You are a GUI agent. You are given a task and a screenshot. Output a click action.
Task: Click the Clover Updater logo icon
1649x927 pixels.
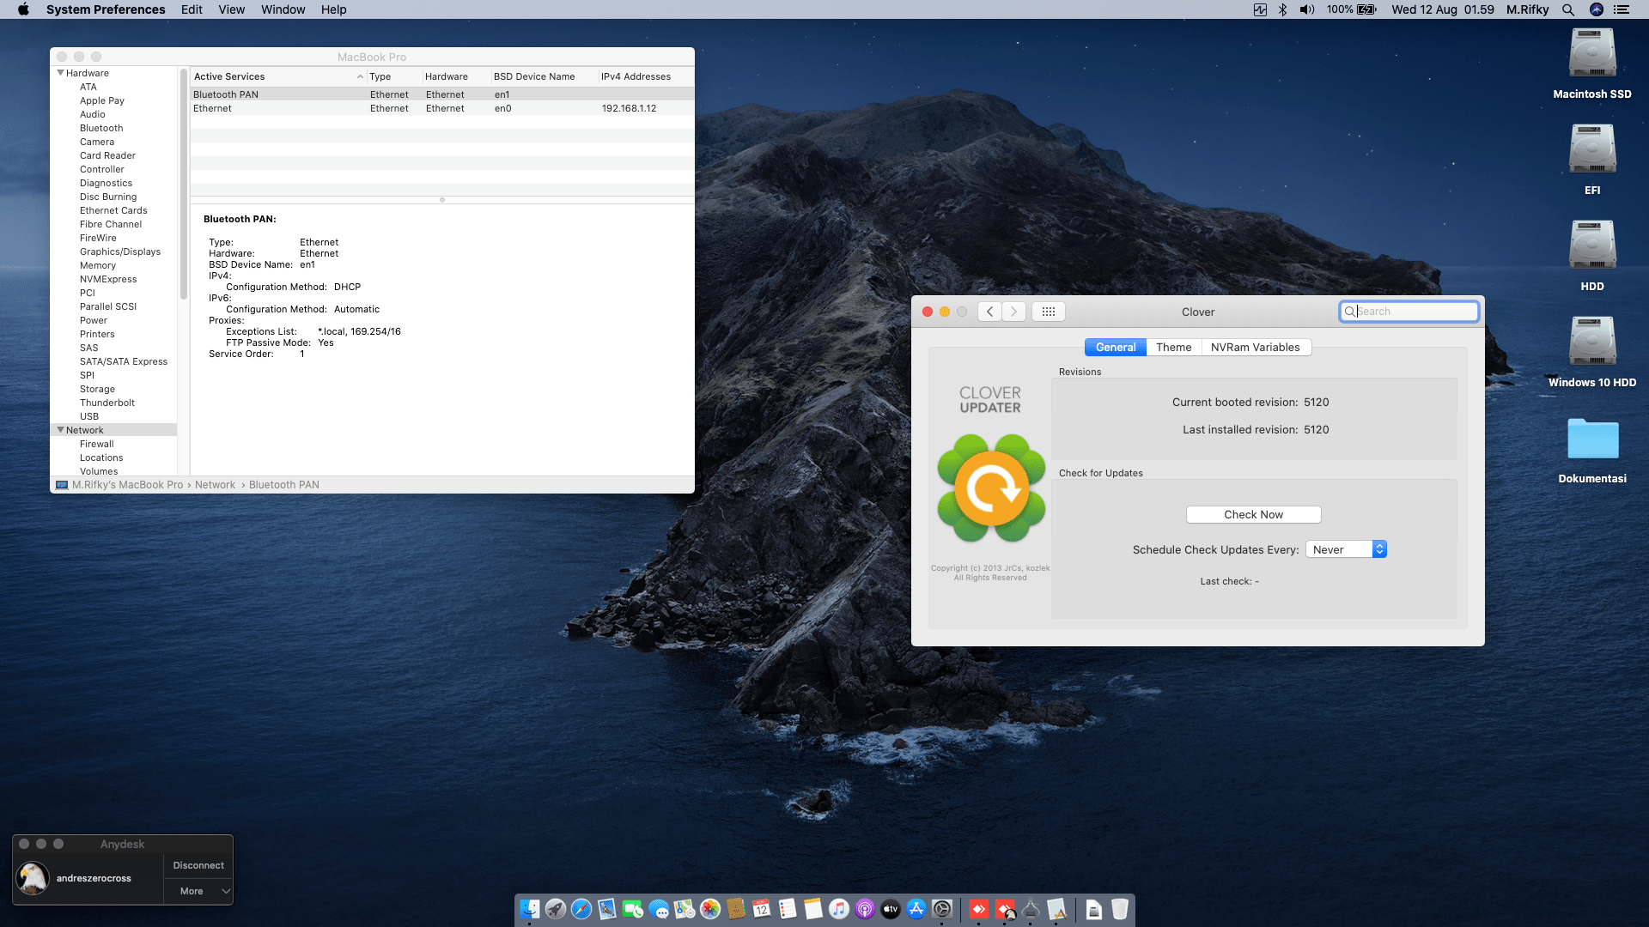(991, 488)
